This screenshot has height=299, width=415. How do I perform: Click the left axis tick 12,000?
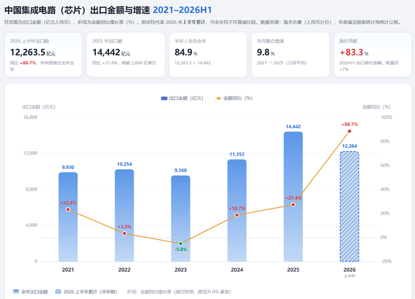30,153
